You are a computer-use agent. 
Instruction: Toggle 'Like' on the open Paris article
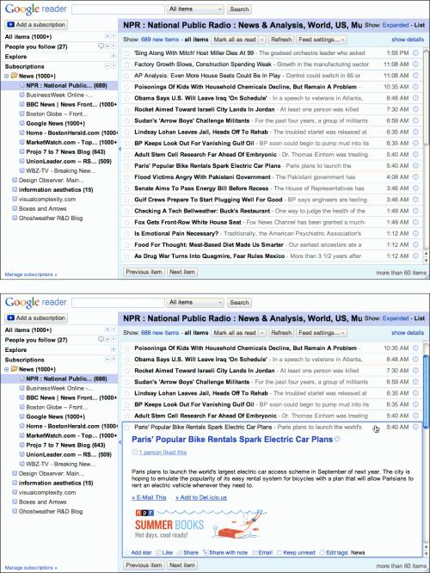164,552
